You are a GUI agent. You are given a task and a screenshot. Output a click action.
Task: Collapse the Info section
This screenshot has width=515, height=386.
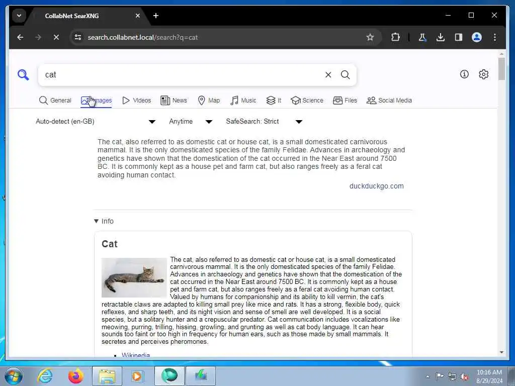coord(104,221)
